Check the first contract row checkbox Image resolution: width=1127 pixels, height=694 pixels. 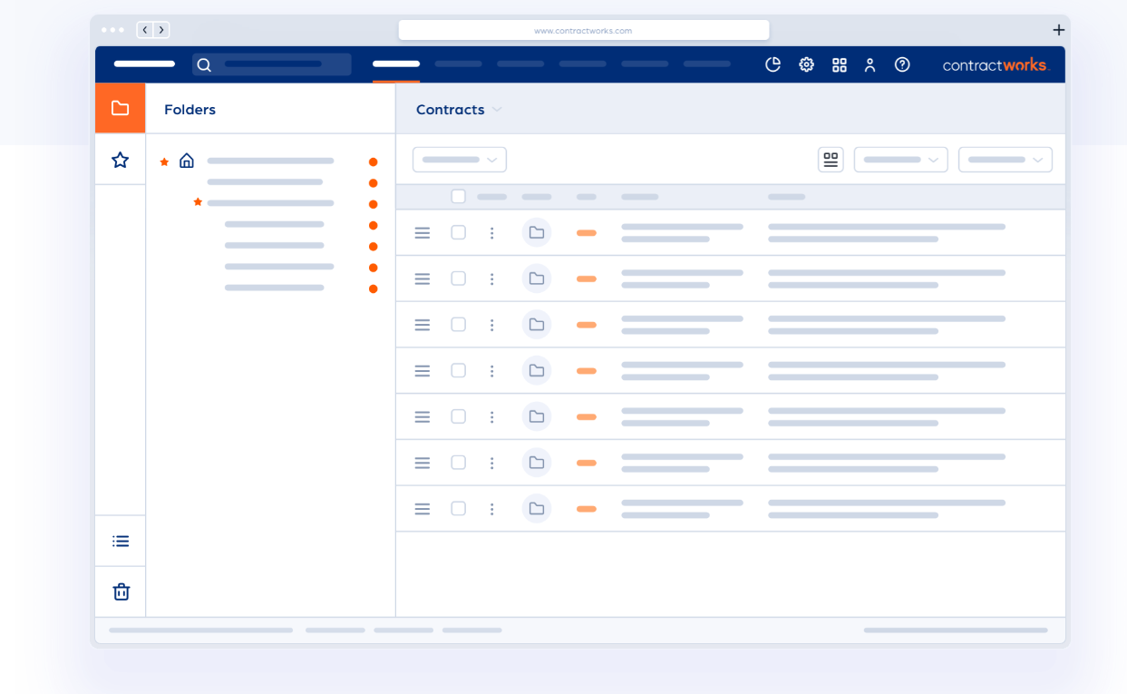pyautogui.click(x=458, y=232)
